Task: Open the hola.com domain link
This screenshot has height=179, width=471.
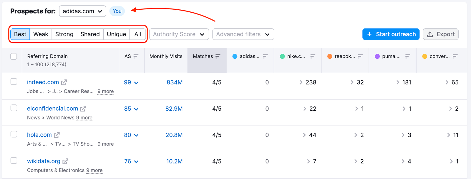Action: pos(39,135)
